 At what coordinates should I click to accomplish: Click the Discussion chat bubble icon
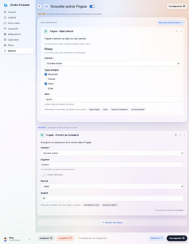(5, 23)
